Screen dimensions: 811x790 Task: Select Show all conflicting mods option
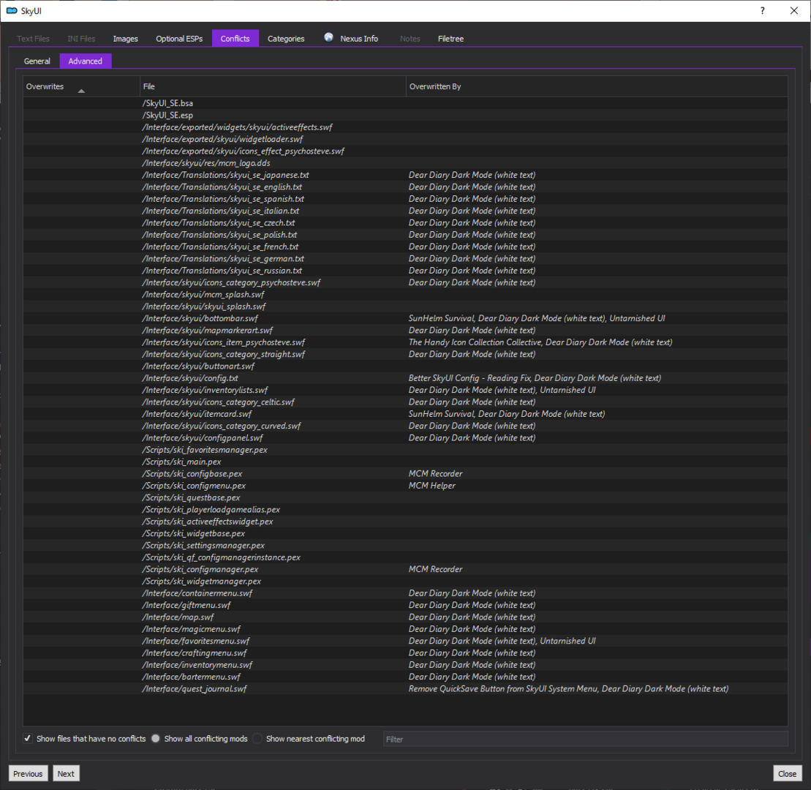(x=156, y=738)
